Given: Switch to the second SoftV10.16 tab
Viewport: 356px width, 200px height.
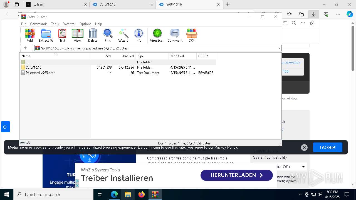Looking at the screenshot, I should click(189, 4).
